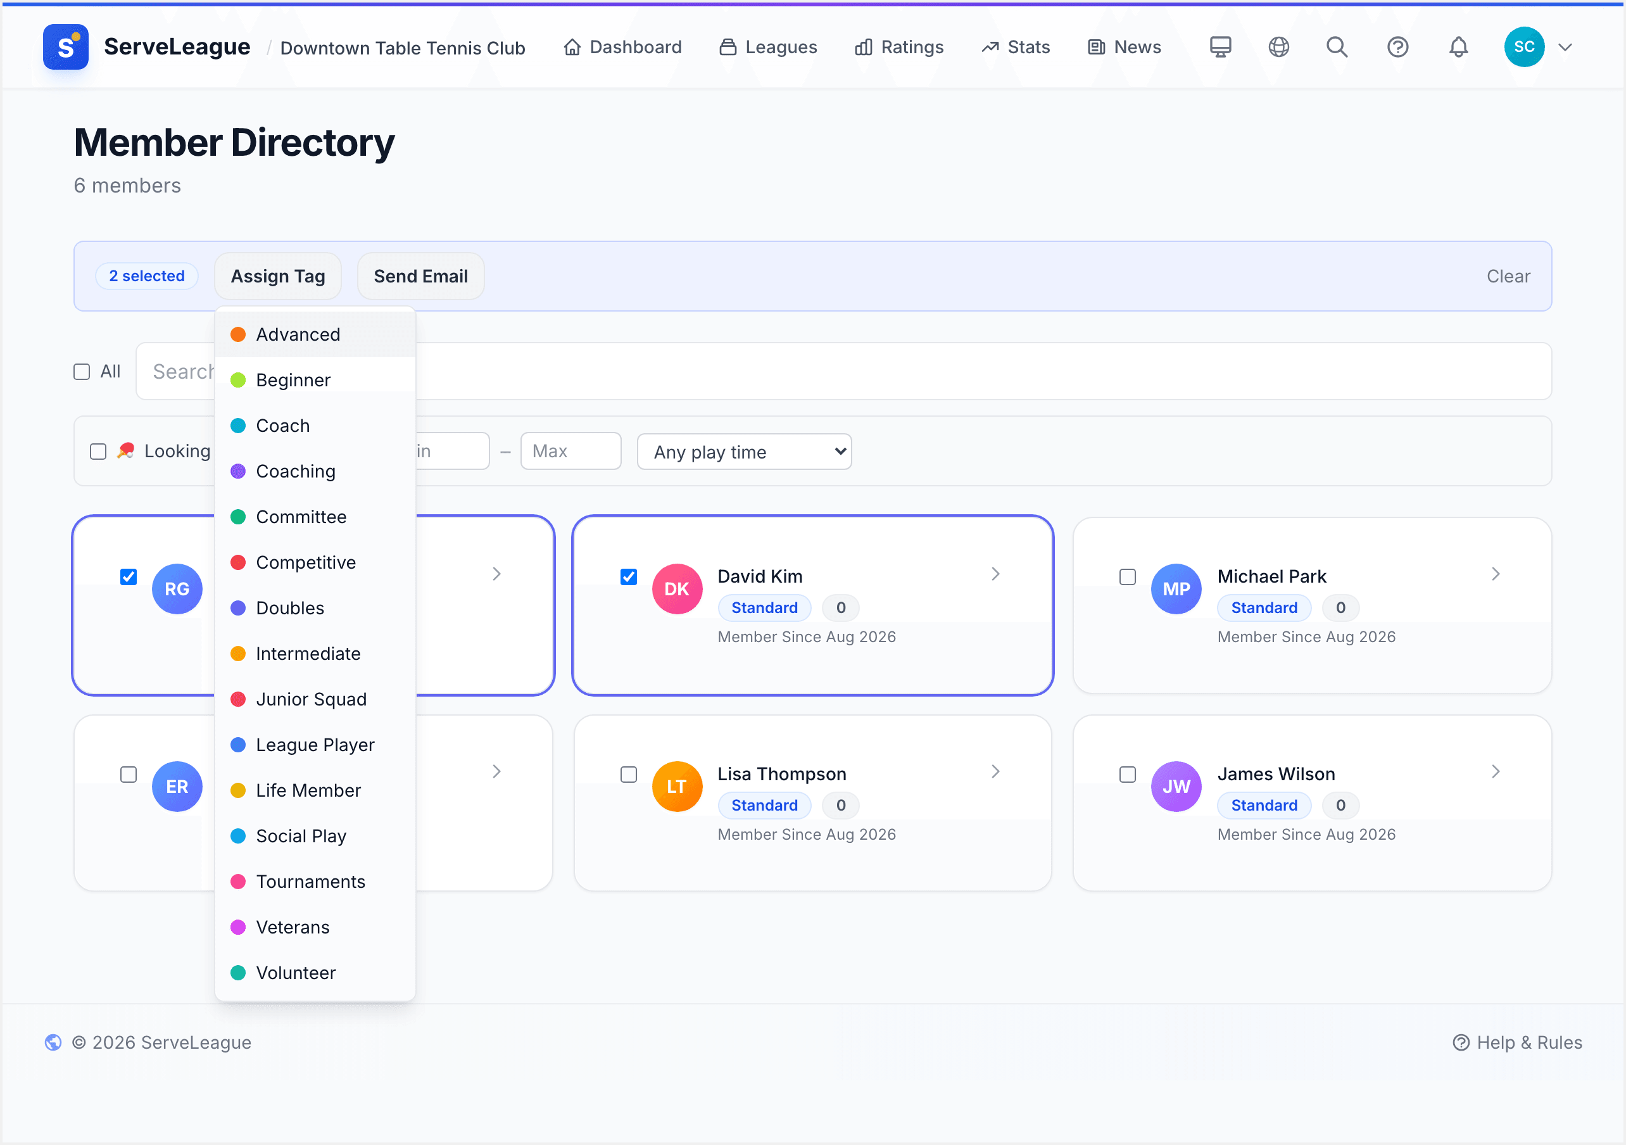Click James Wilson's JW avatar
Screen dimensions: 1626x1145
pyautogui.click(x=1176, y=787)
